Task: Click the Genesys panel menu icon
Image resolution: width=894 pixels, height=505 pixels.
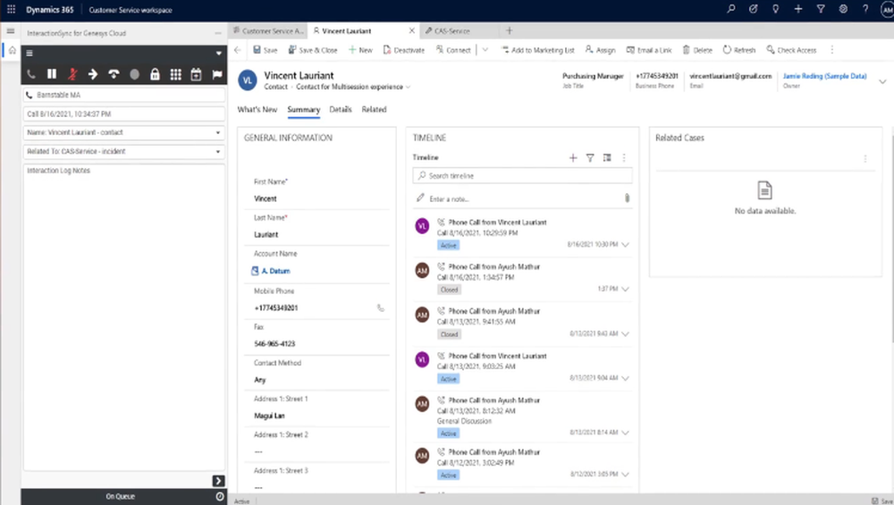Action: click(x=30, y=53)
